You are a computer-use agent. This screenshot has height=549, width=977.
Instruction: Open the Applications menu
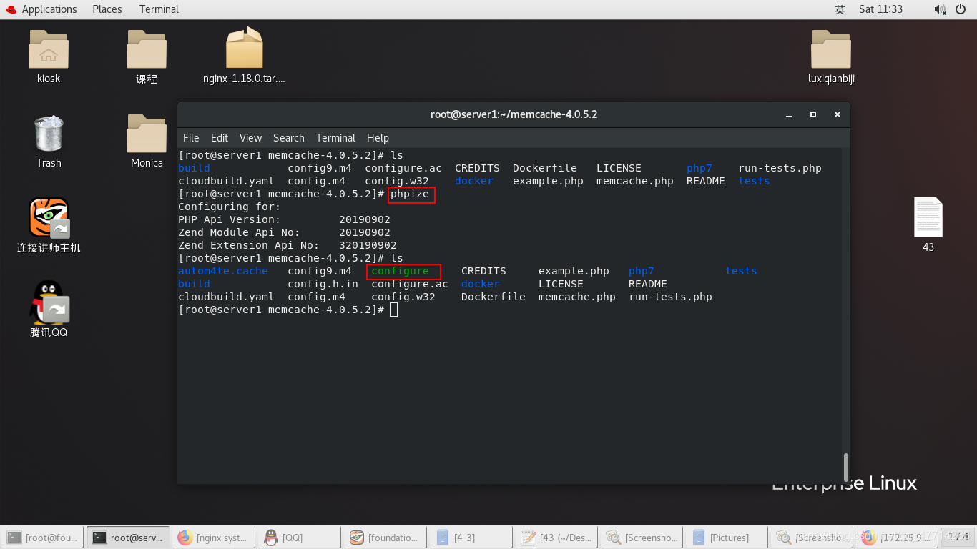pos(49,9)
